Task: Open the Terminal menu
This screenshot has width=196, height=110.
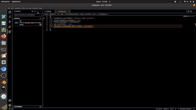Action: pos(35,8)
